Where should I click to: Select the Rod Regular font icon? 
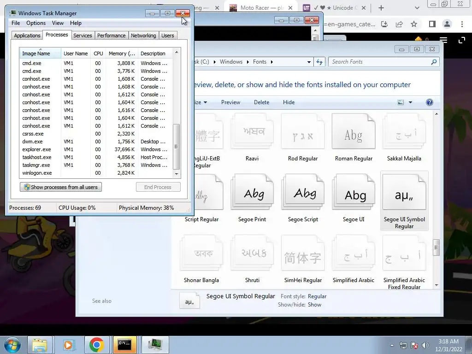(x=303, y=131)
